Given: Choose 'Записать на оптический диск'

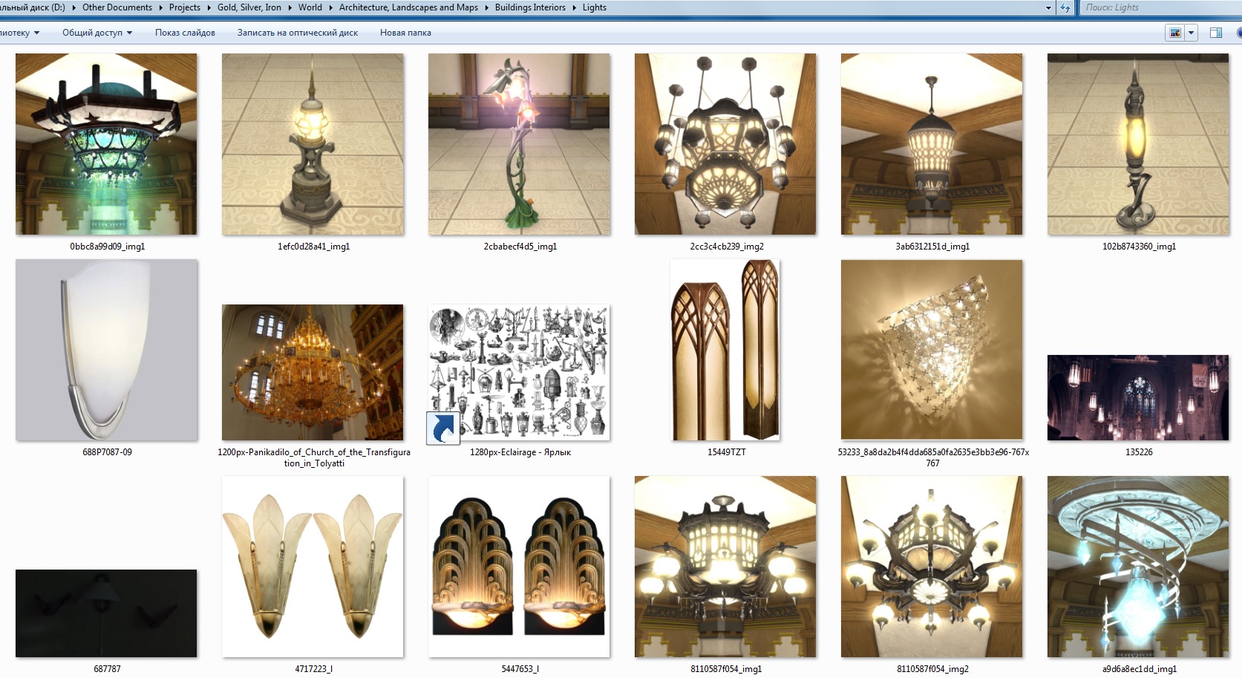Looking at the screenshot, I should [298, 33].
